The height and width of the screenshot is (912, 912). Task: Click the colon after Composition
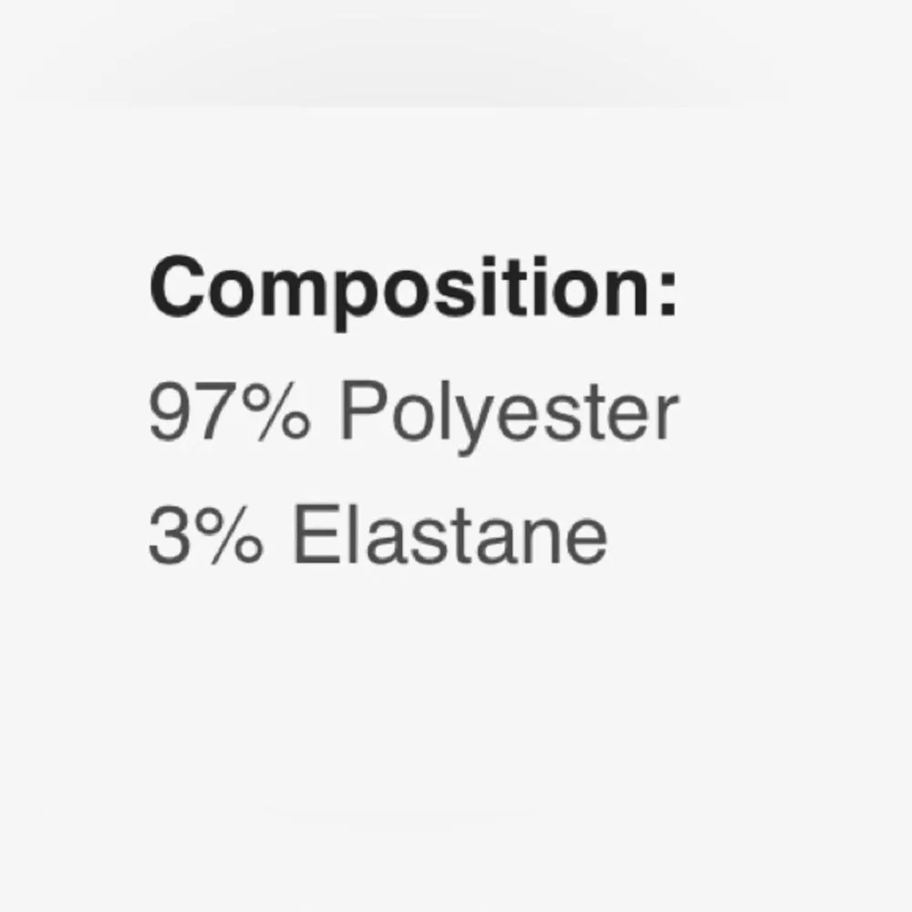pos(669,292)
